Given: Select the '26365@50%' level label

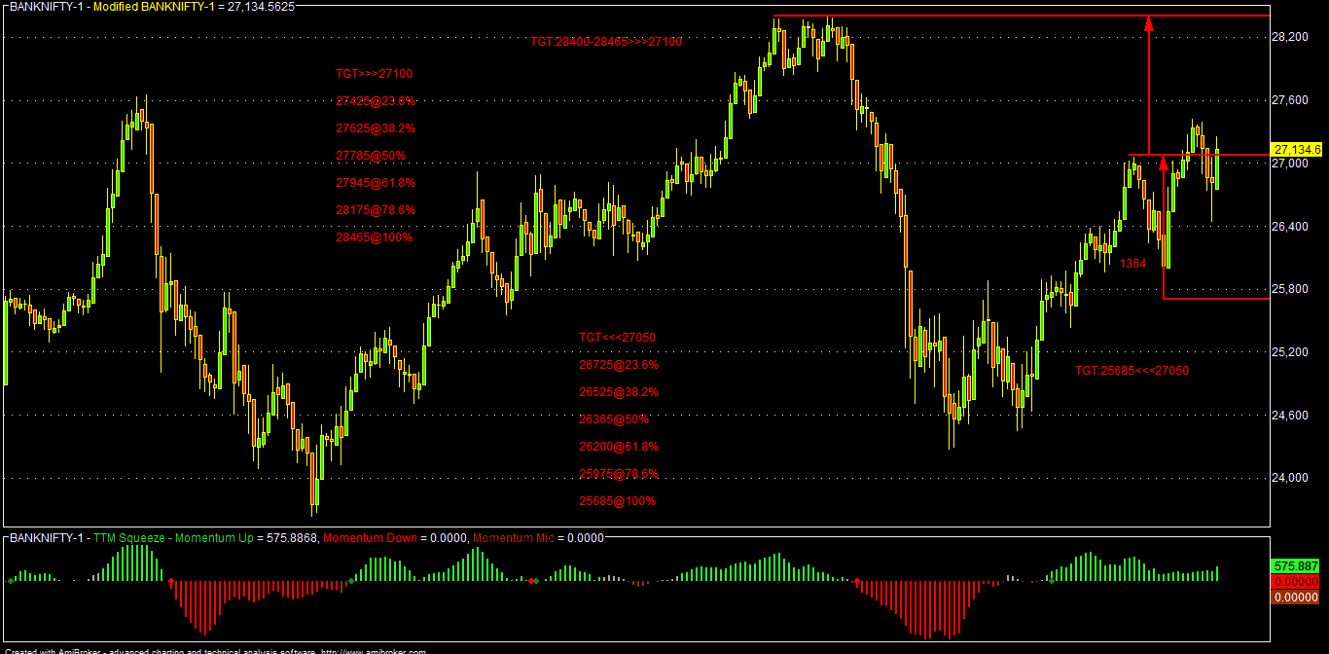Looking at the screenshot, I should pos(614,419).
